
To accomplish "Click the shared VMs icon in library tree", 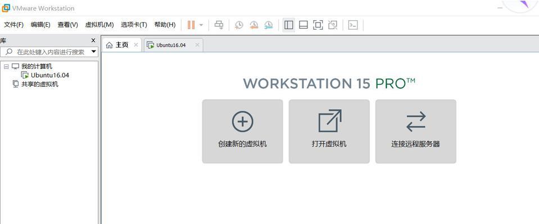I will [x=16, y=84].
